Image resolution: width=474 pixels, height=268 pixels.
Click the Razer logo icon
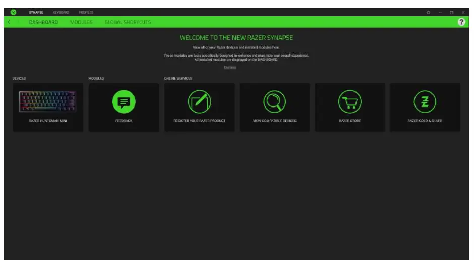pos(13,12)
